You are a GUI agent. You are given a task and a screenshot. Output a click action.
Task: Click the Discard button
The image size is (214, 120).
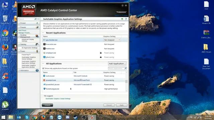pos(109,105)
